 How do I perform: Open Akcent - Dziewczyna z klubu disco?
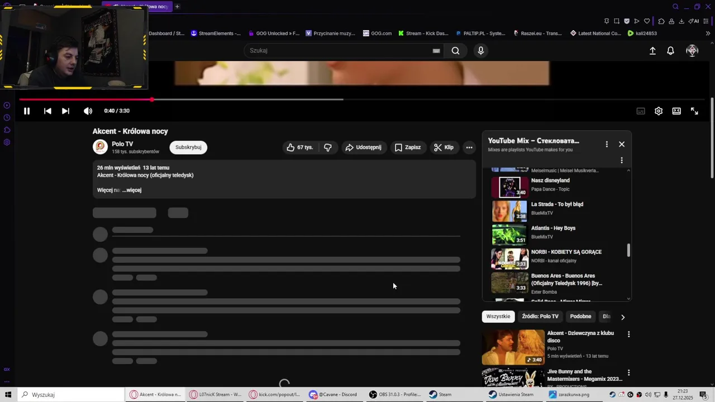point(581,337)
